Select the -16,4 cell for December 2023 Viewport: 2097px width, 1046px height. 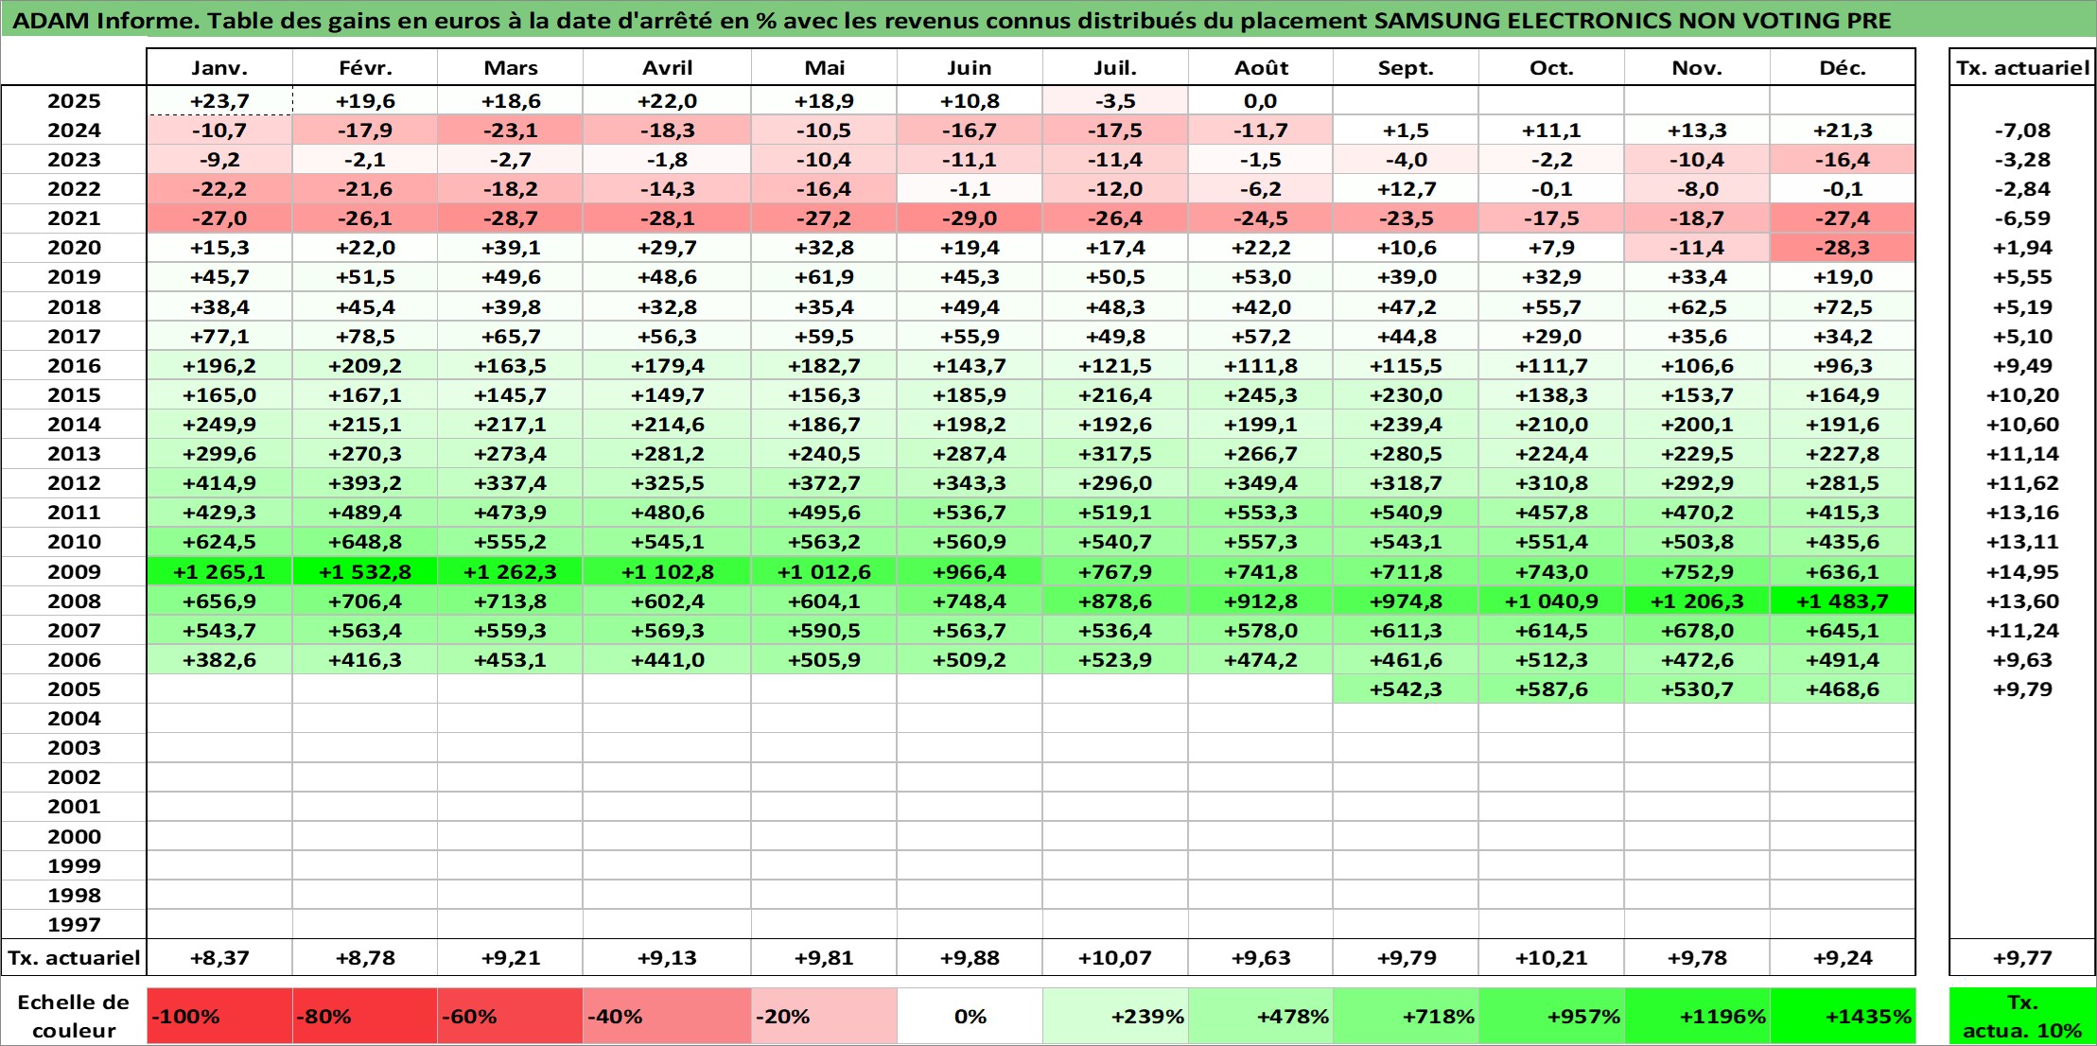[1843, 160]
